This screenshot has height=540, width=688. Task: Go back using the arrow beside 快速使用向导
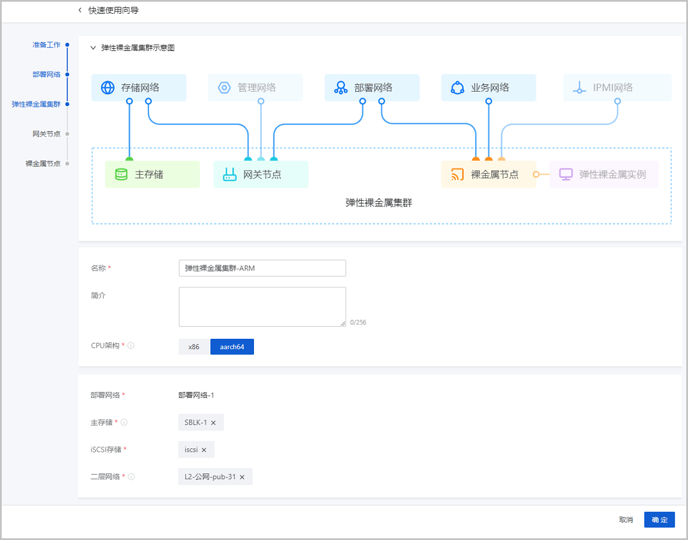pyautogui.click(x=80, y=10)
